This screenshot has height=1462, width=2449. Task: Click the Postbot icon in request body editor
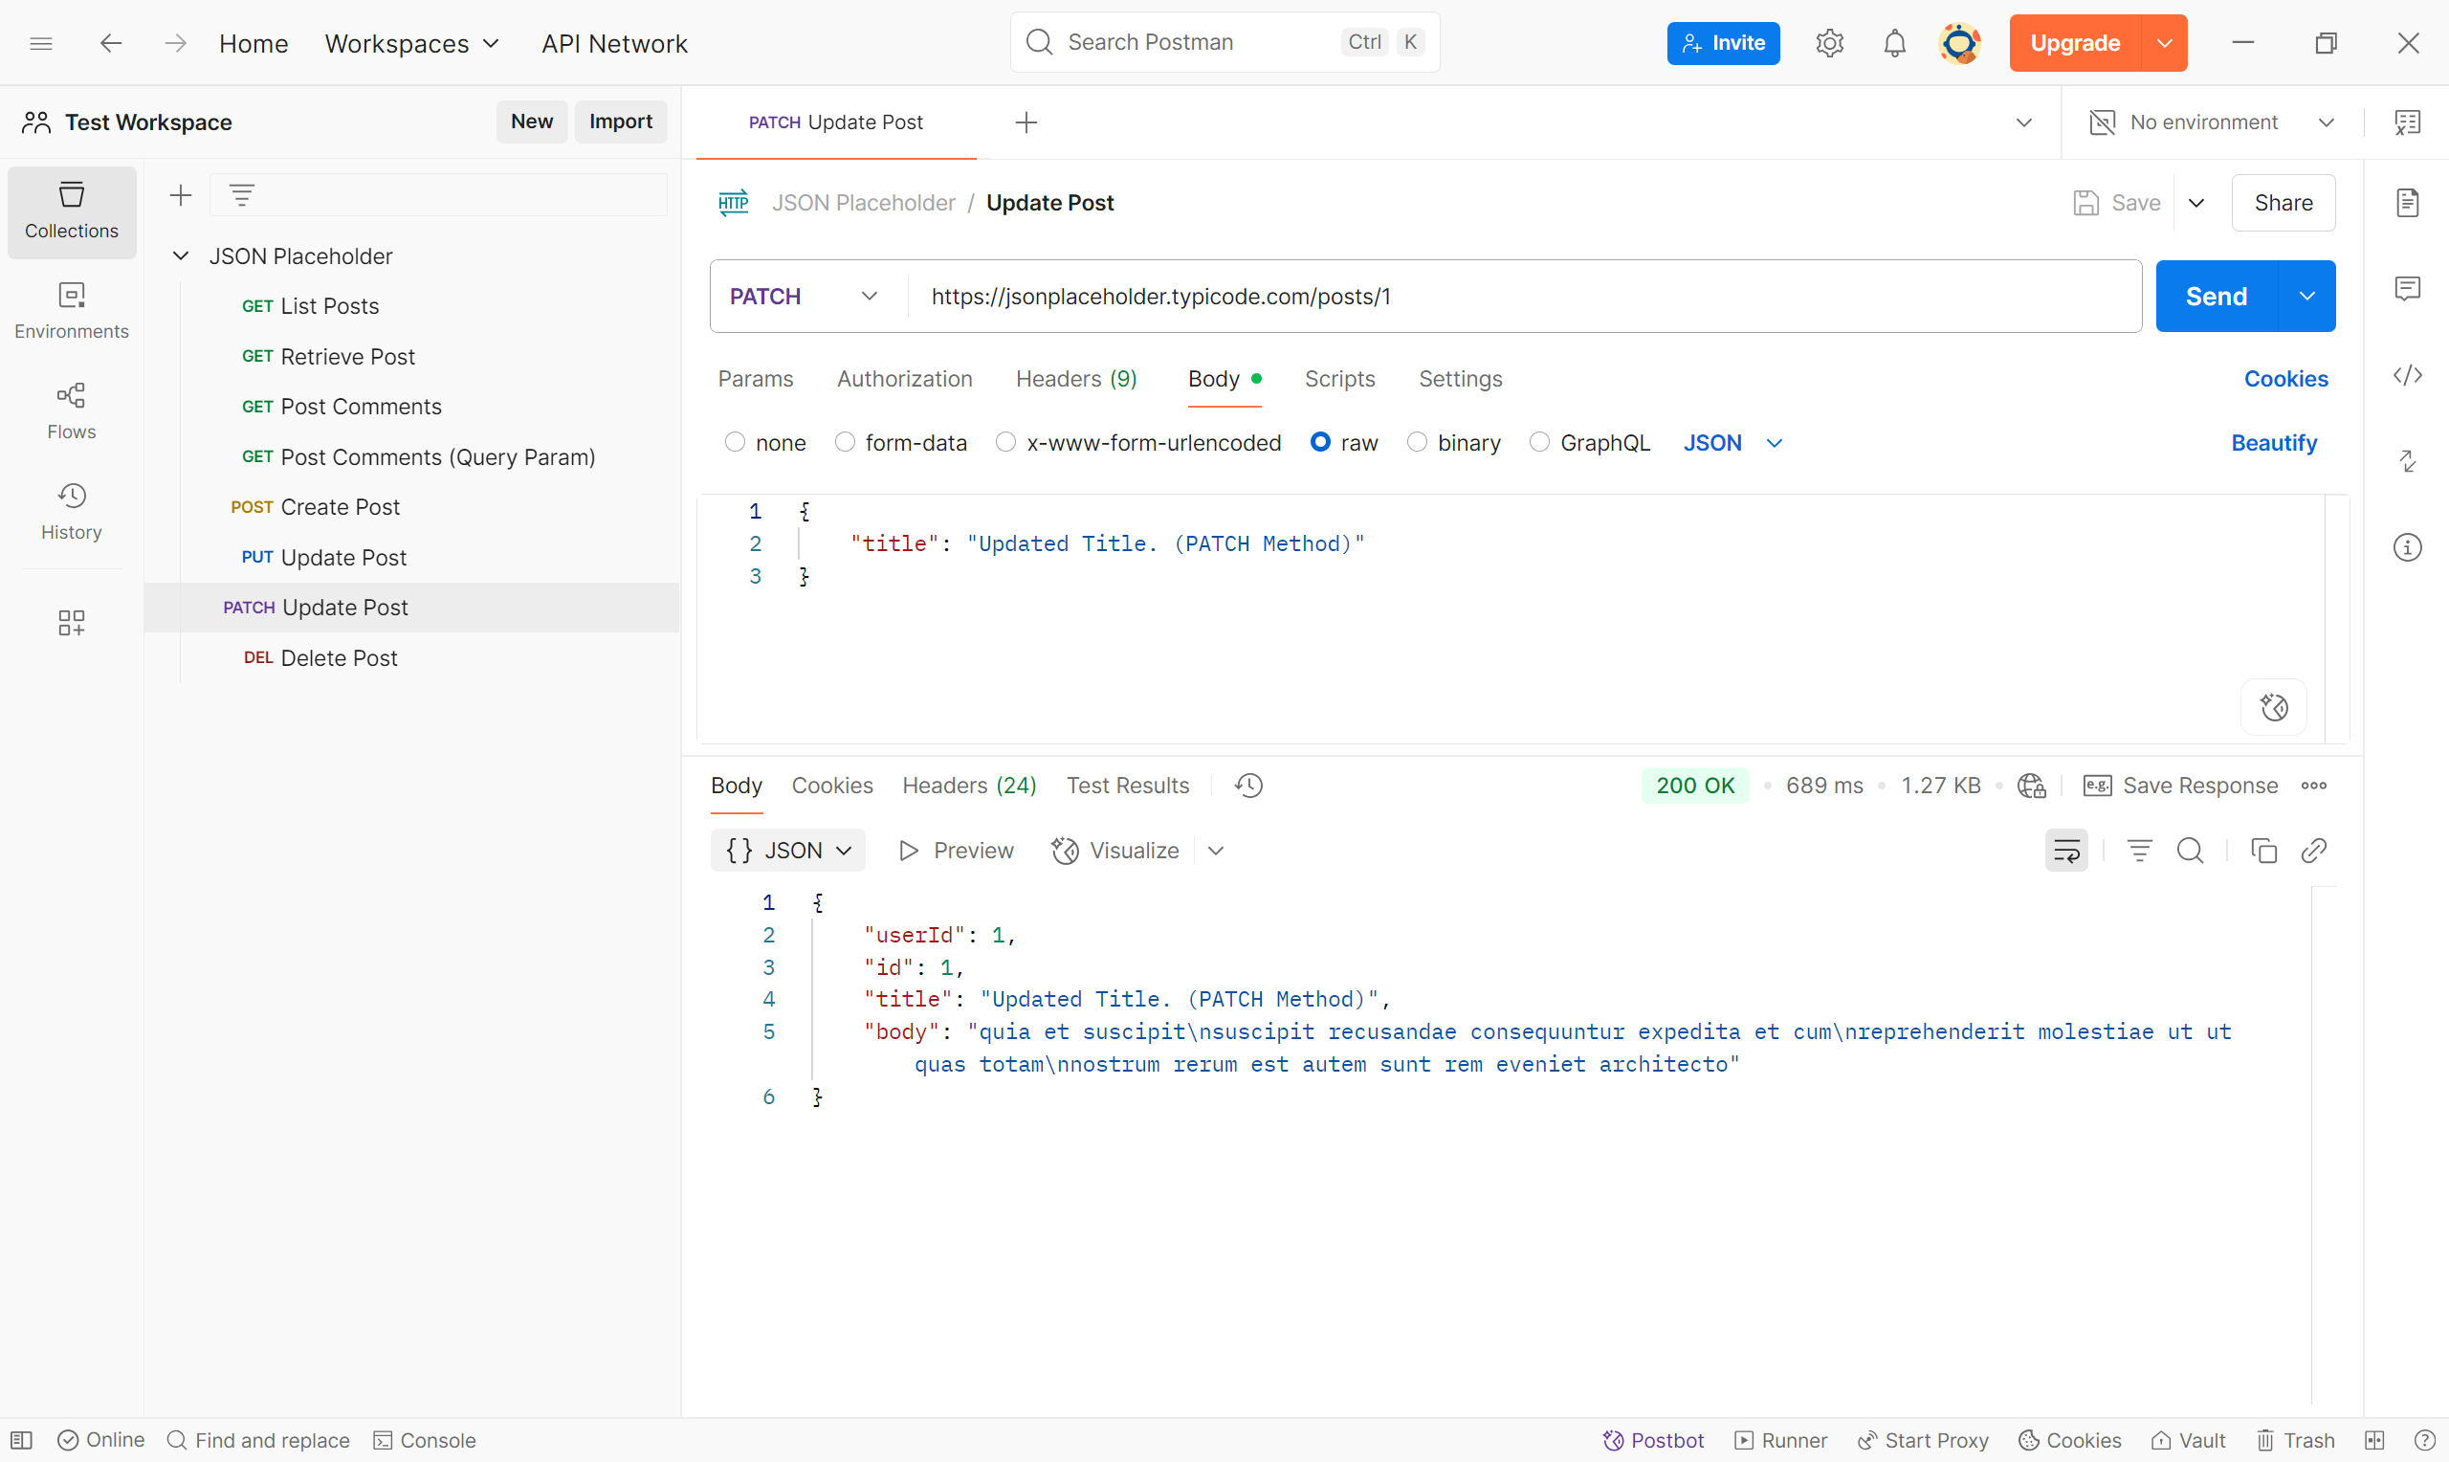point(2274,707)
